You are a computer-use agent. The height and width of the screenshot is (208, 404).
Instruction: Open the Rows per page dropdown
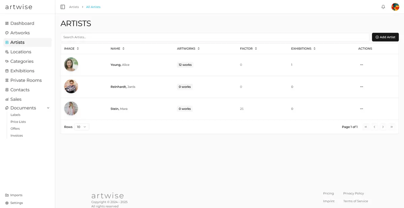81,127
